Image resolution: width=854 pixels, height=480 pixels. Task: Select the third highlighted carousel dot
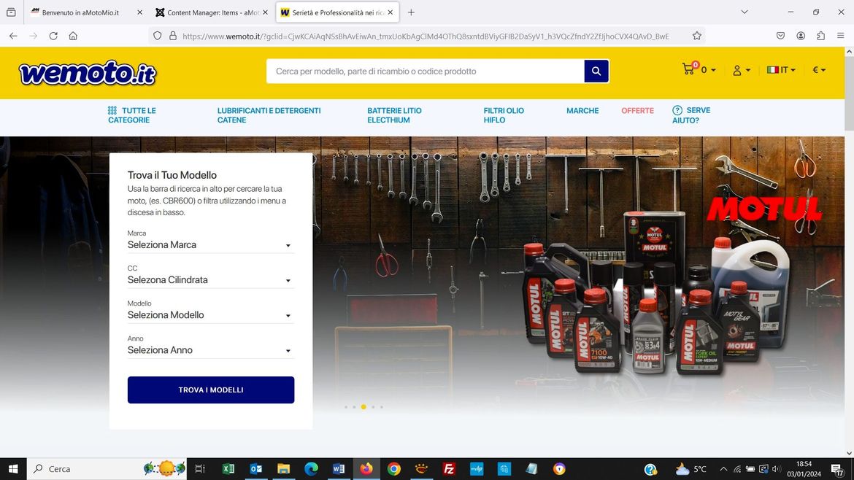point(363,407)
